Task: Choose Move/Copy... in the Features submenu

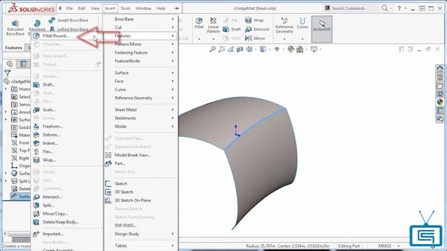Action: pos(67,213)
